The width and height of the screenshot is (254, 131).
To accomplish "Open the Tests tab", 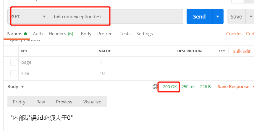I will coord(125,34).
